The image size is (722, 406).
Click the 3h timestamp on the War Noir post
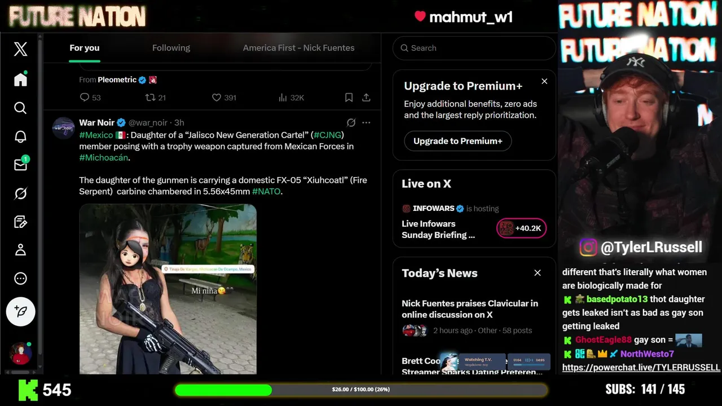pos(179,122)
